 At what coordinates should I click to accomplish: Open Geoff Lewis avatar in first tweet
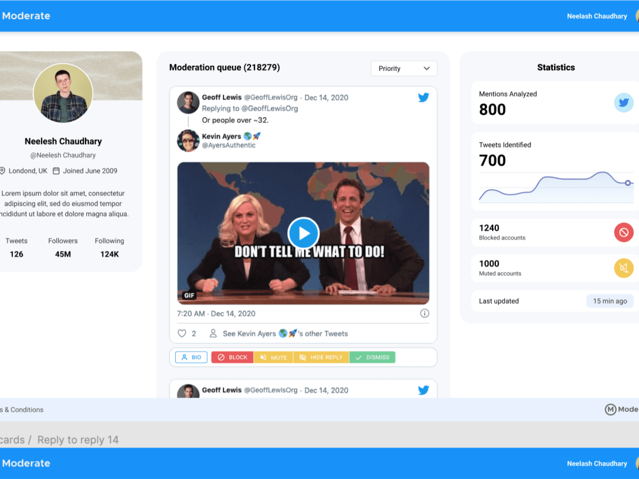click(188, 102)
